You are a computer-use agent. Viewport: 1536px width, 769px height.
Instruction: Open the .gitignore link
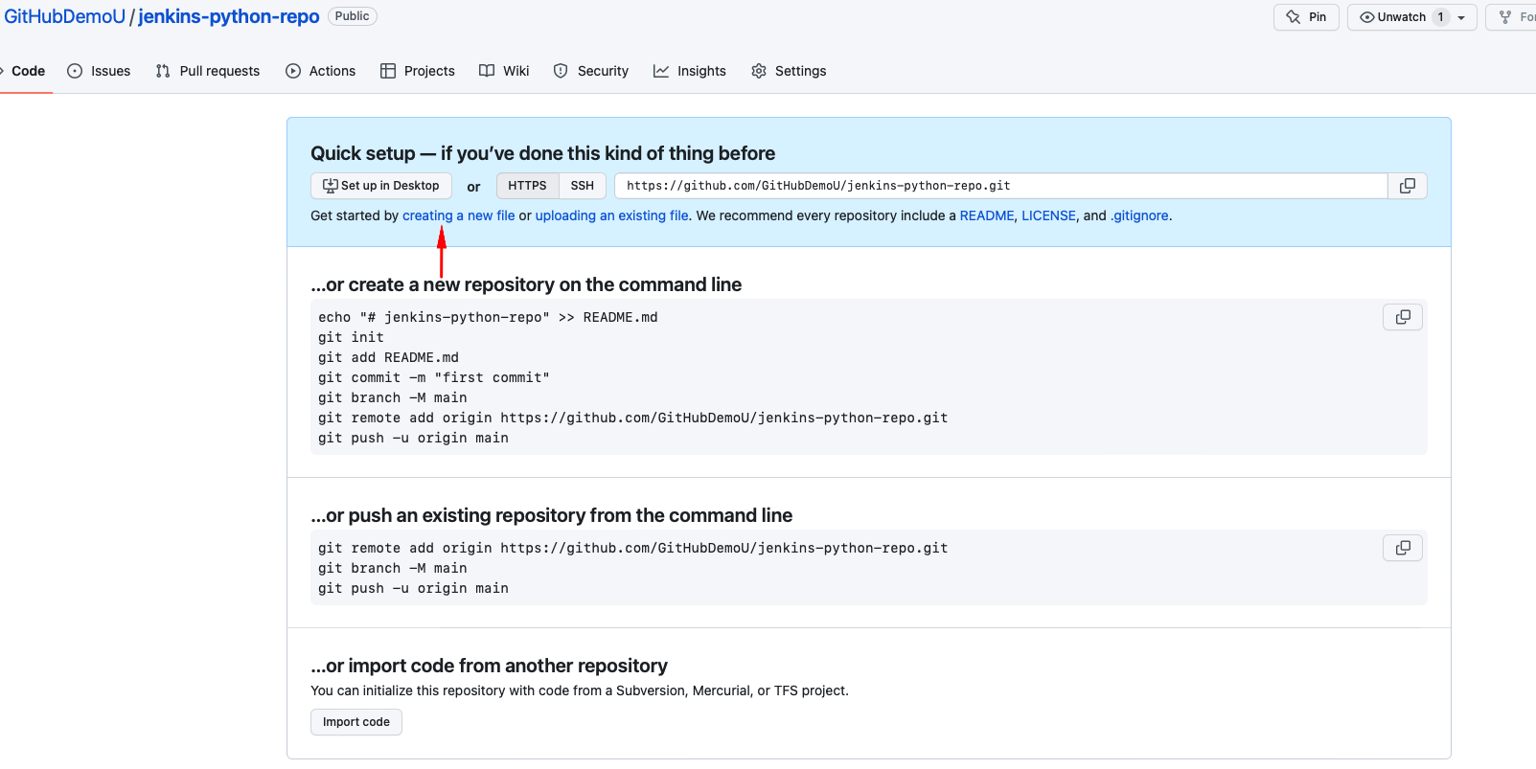[x=1139, y=215]
